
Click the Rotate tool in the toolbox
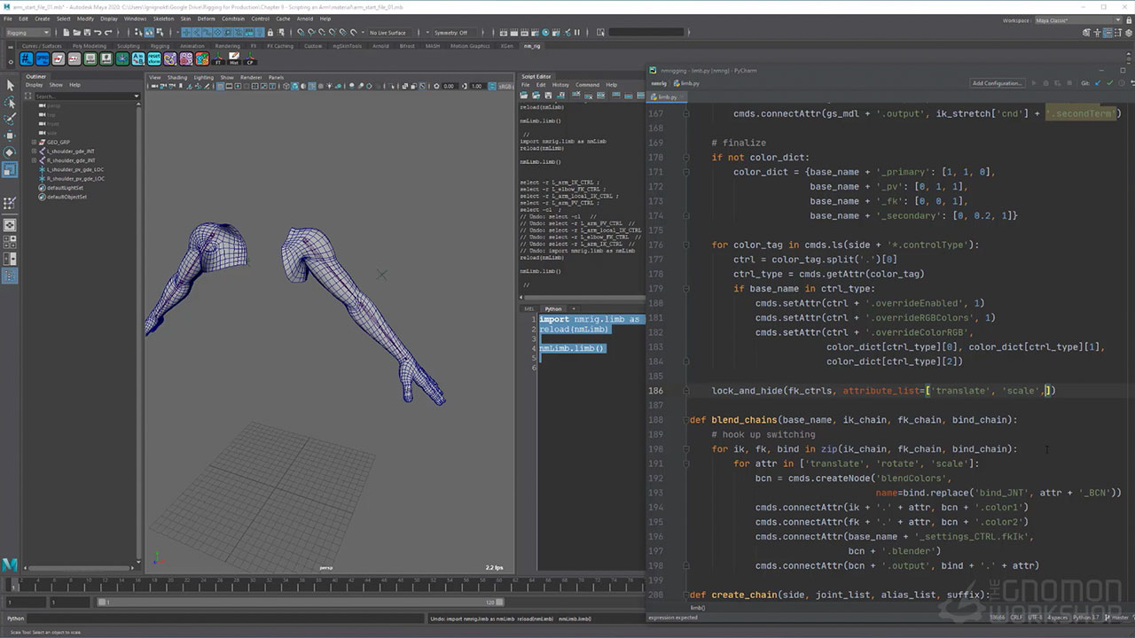pos(11,152)
